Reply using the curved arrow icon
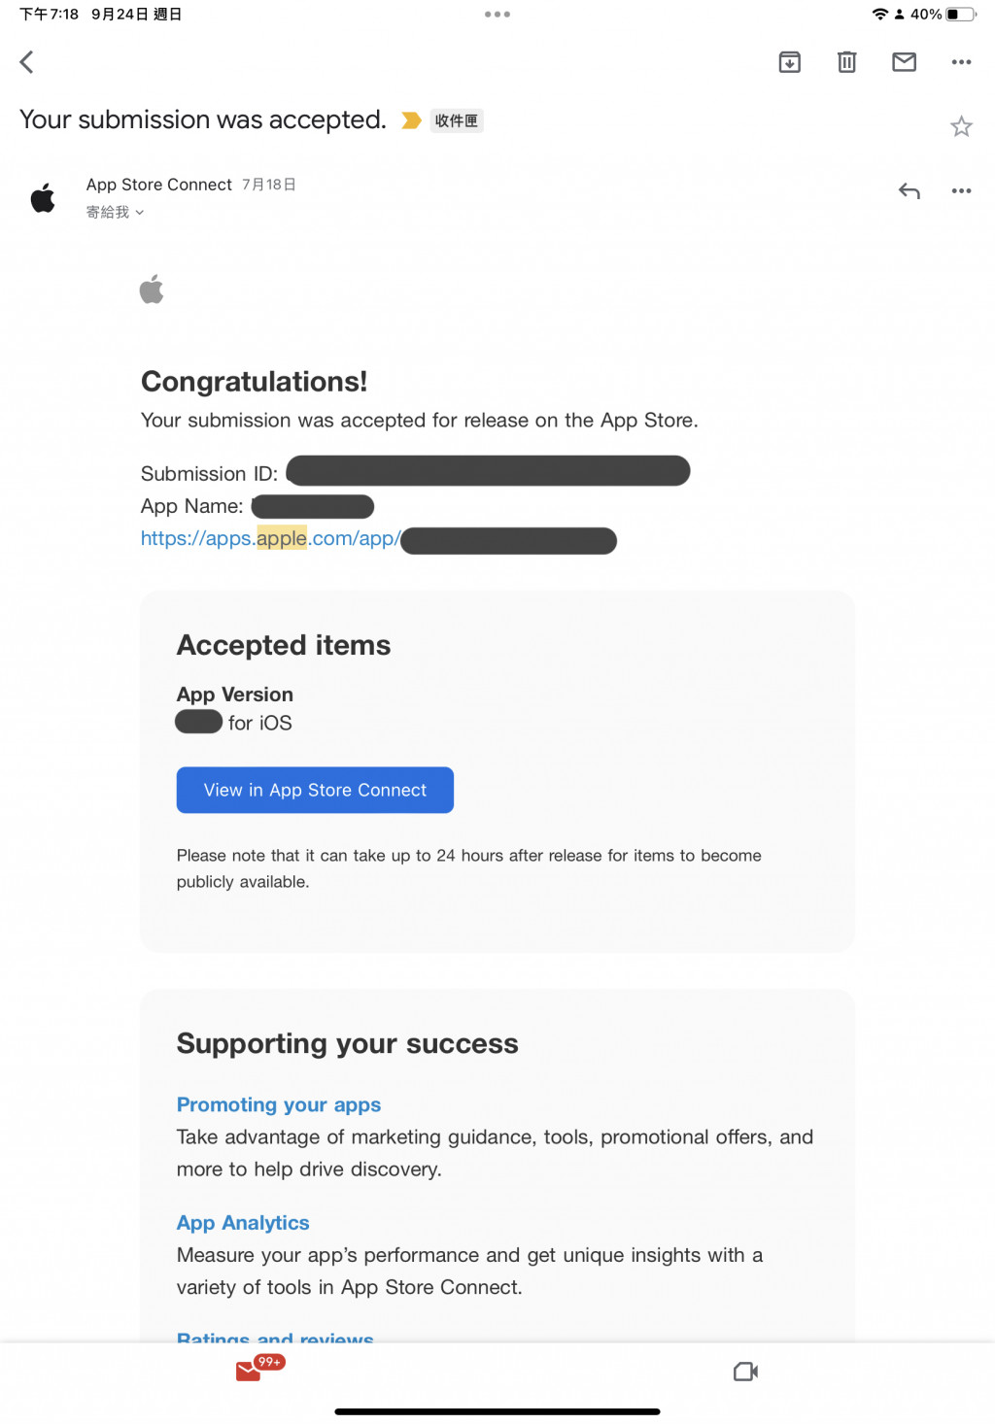Viewport: 995px width, 1424px height. point(909,191)
